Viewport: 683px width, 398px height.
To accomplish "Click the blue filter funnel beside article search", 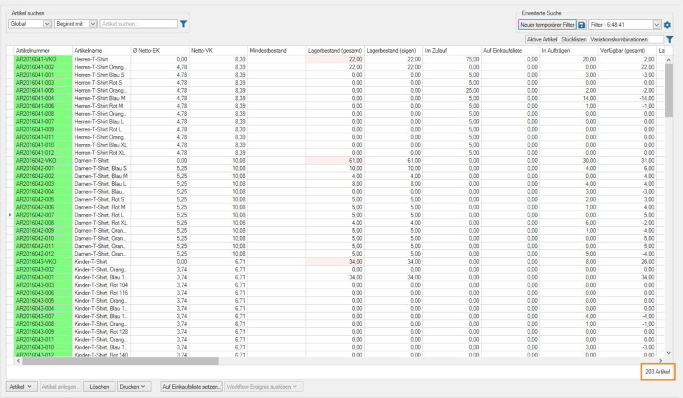I will click(183, 24).
